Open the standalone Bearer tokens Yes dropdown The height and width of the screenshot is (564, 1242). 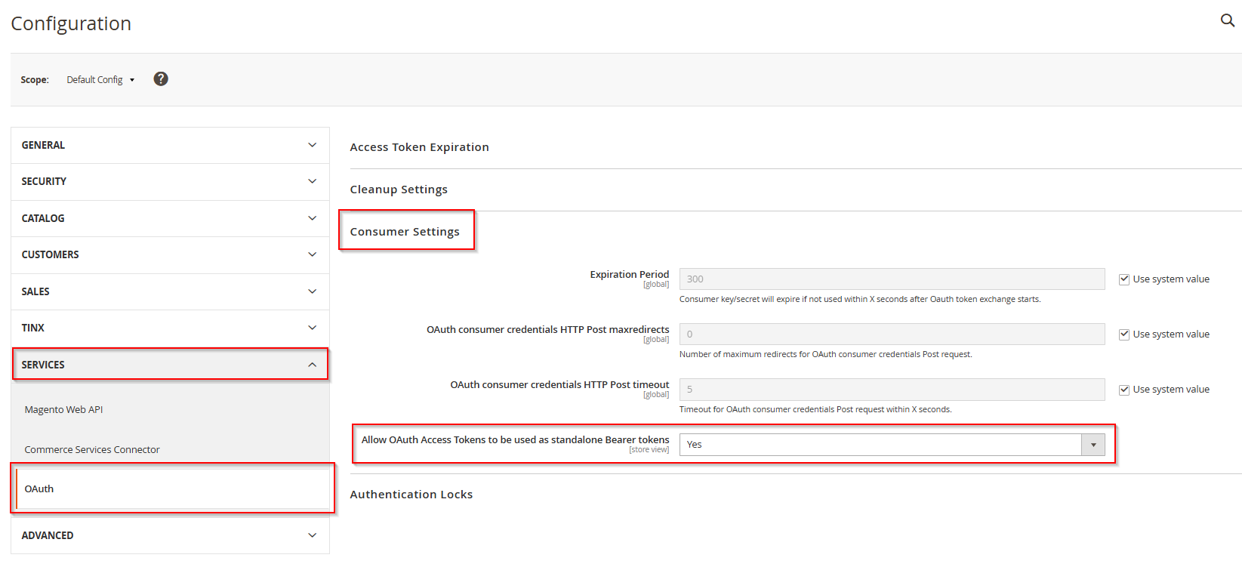click(x=892, y=445)
